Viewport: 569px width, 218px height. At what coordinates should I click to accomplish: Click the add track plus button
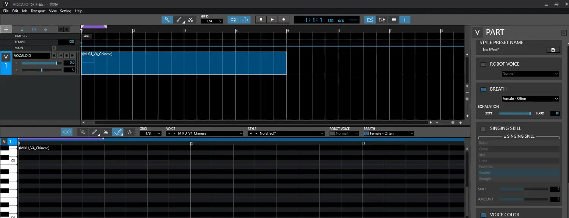point(6,29)
